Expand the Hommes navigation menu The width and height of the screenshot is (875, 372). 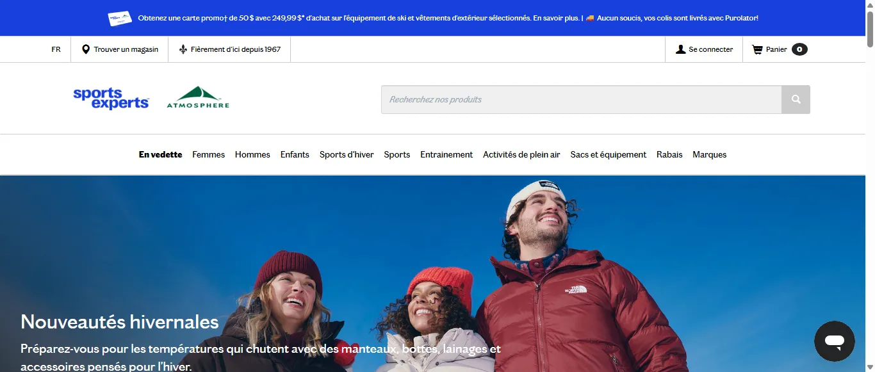click(x=252, y=154)
